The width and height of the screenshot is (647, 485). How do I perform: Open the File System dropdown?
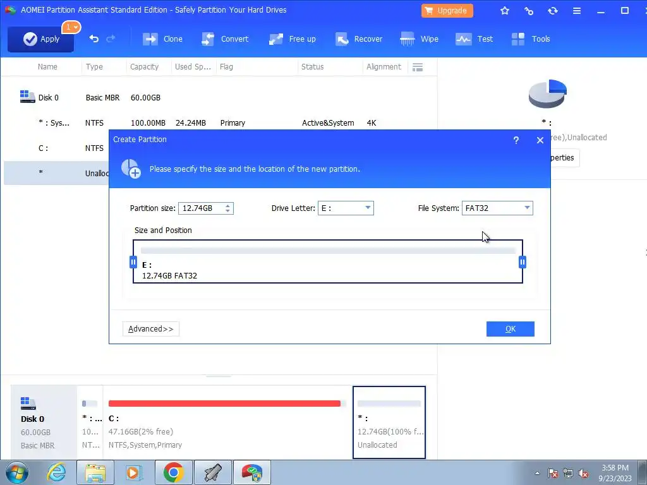tap(497, 208)
